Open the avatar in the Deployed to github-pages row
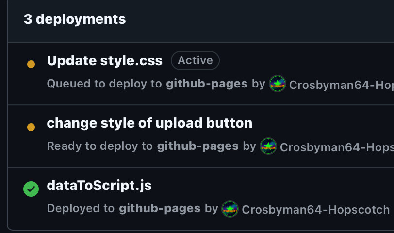The image size is (394, 233). [x=230, y=209]
